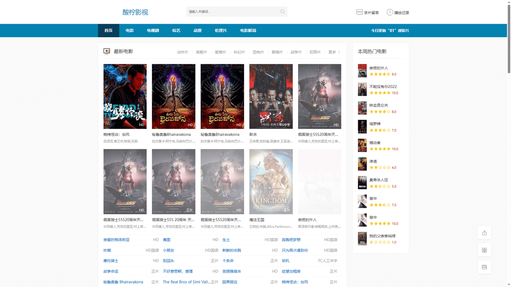Open The Real Bros of Simi Valley link
The height and width of the screenshot is (287, 511).
[187, 282]
